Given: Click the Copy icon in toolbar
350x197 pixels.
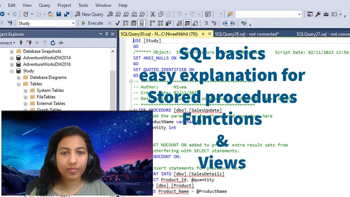Looking at the screenshot, I should [161, 14].
